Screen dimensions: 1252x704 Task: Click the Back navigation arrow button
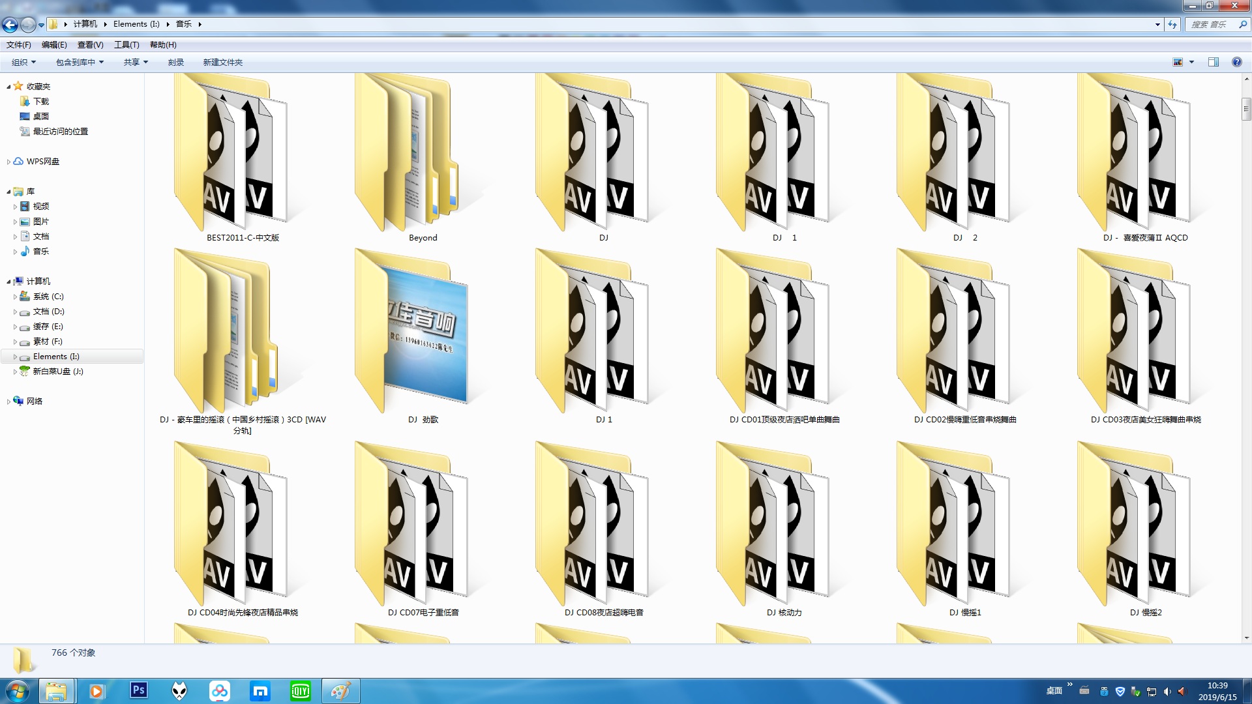(10, 25)
